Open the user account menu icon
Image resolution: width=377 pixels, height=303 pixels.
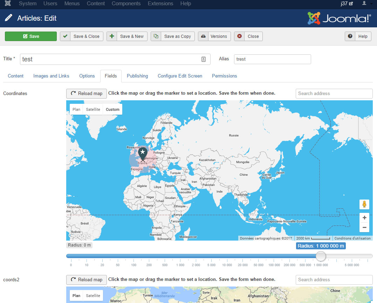click(x=364, y=3)
